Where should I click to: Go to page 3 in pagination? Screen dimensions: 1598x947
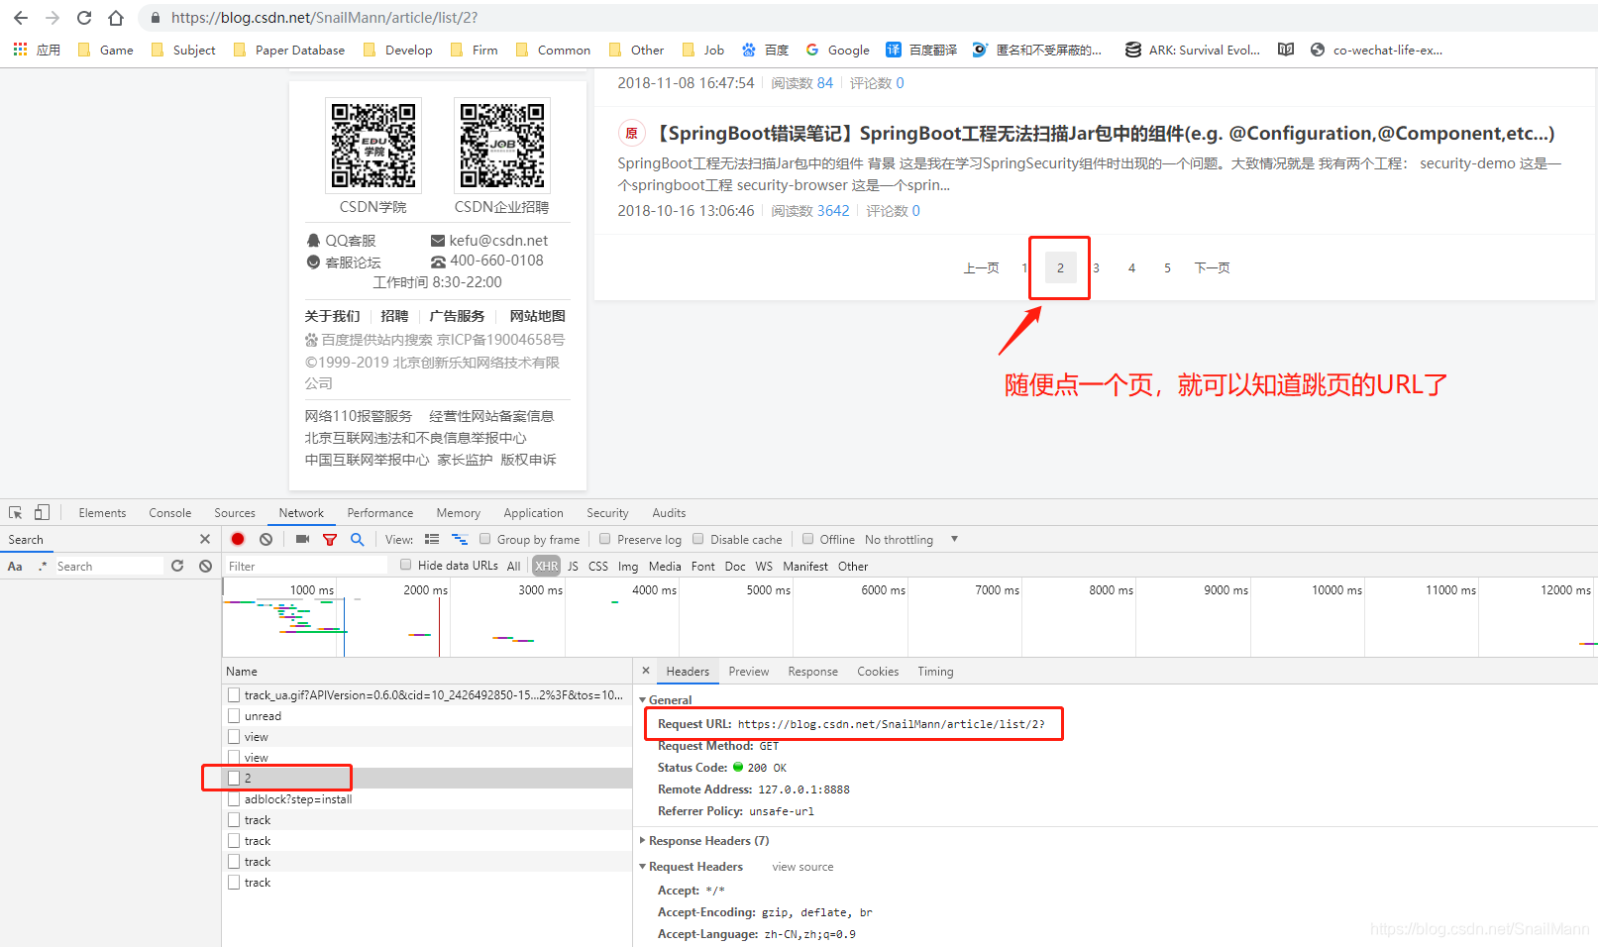pos(1096,267)
